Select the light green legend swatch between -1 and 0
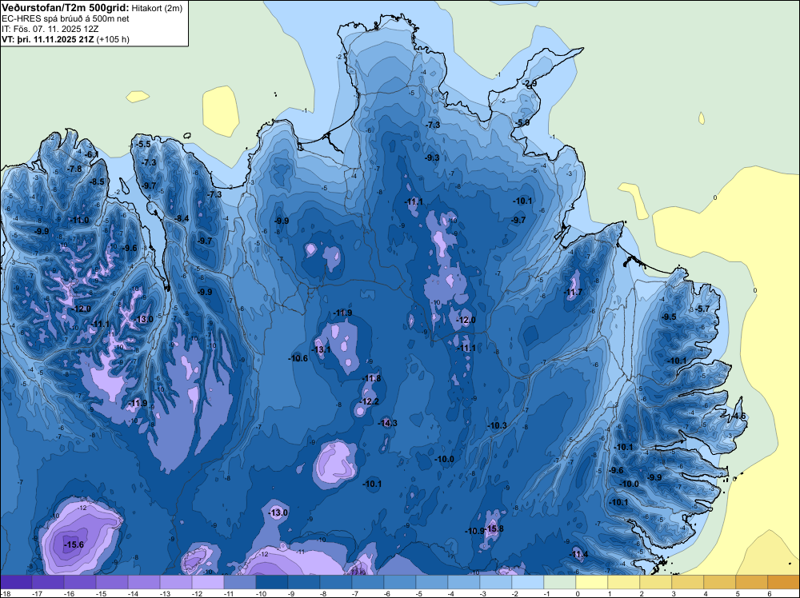Screen dimensions: 800x598 pos(560,582)
